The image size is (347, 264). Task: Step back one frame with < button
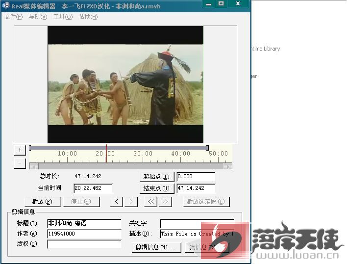coord(116,202)
